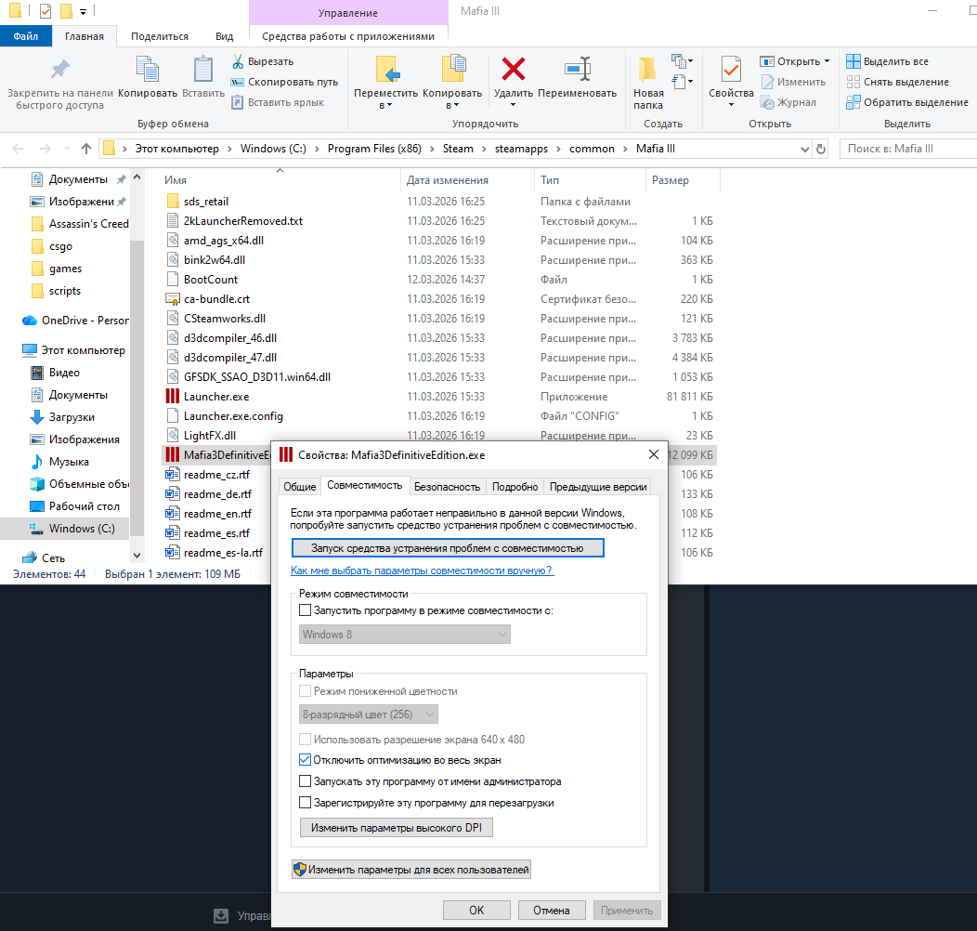Expand Easy access dropdown in Создать group
The image size is (977, 931).
[x=683, y=81]
